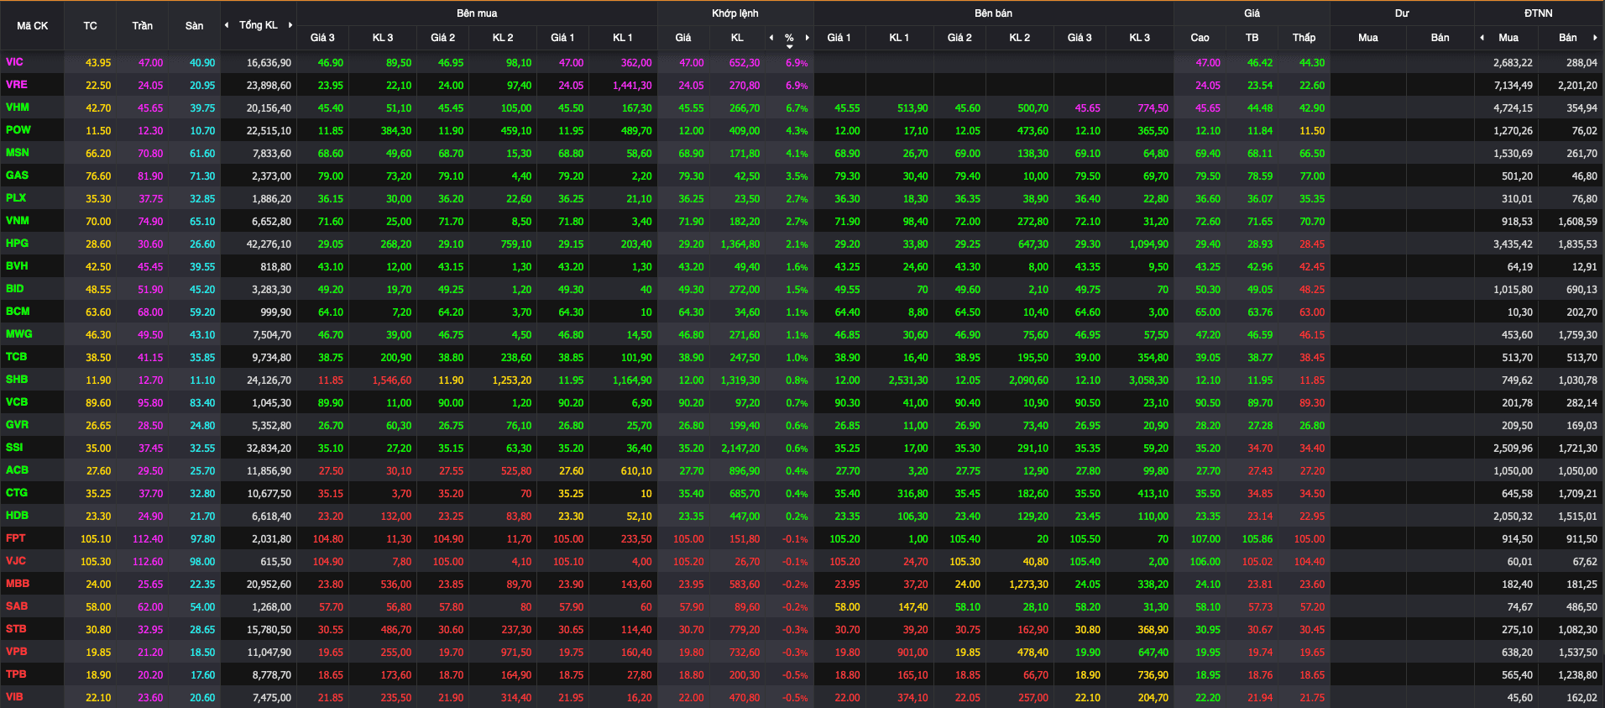Screen dimensions: 1605x708
Task: Open stock symbol GVR
Action: (17, 425)
